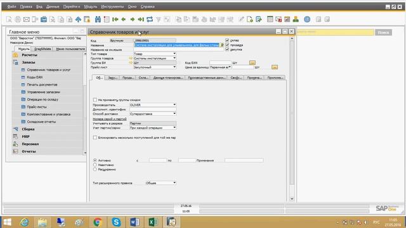Click the Print toolbar icon
This screenshot has height=228, width=406.
coord(18,20)
